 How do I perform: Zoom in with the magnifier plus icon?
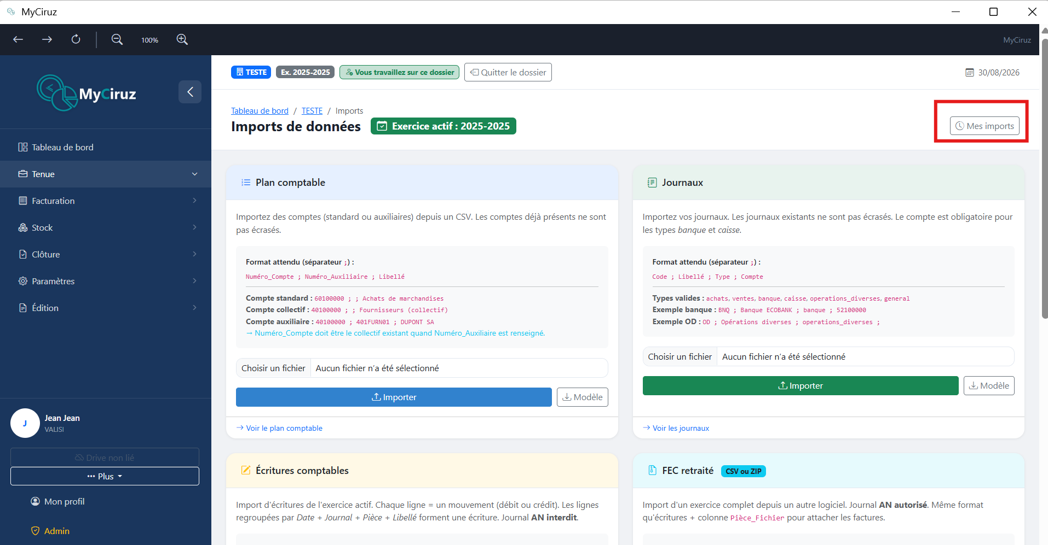click(x=182, y=39)
